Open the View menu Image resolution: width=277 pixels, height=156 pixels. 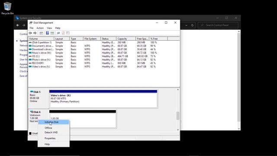[x=49, y=28]
